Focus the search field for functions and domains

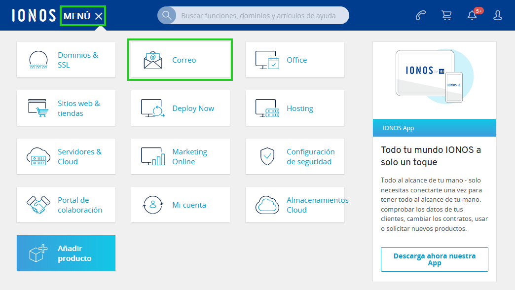point(253,15)
